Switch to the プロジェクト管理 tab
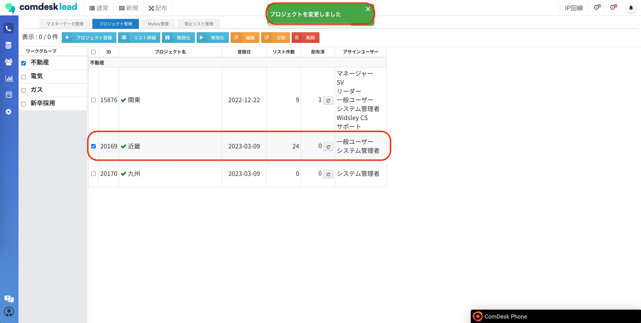This screenshot has height=323, width=641. [x=116, y=24]
